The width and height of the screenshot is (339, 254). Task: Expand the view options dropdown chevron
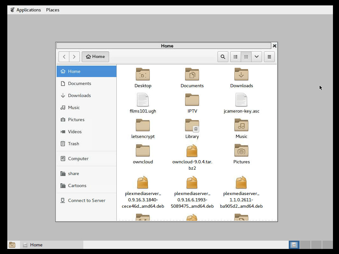tap(256, 56)
